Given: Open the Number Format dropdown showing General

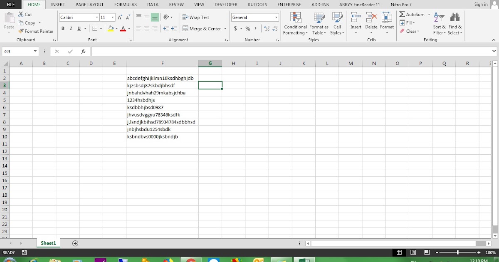Looking at the screenshot, I should click(255, 17).
